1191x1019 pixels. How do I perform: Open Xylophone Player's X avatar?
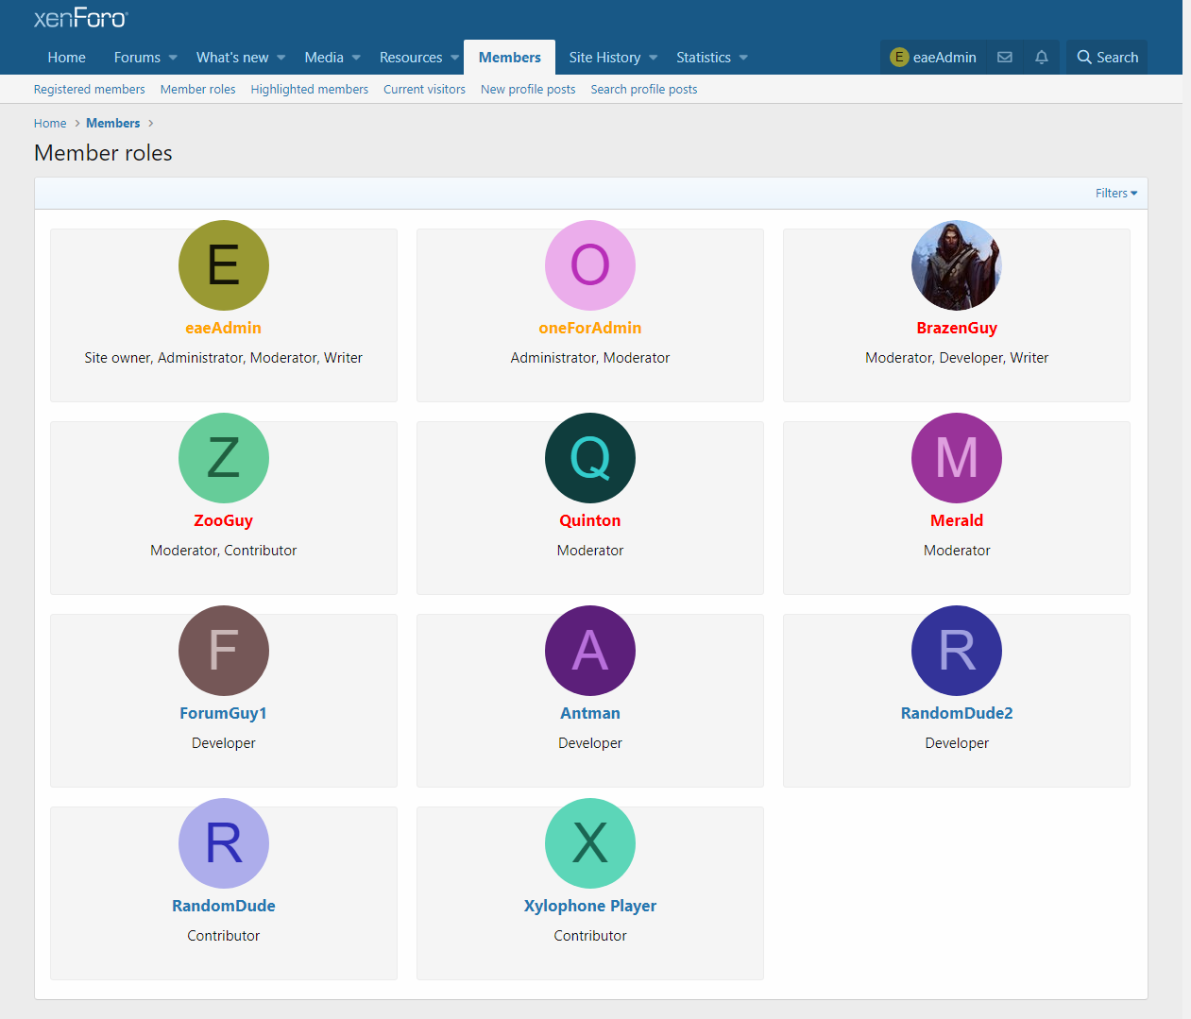(x=590, y=843)
